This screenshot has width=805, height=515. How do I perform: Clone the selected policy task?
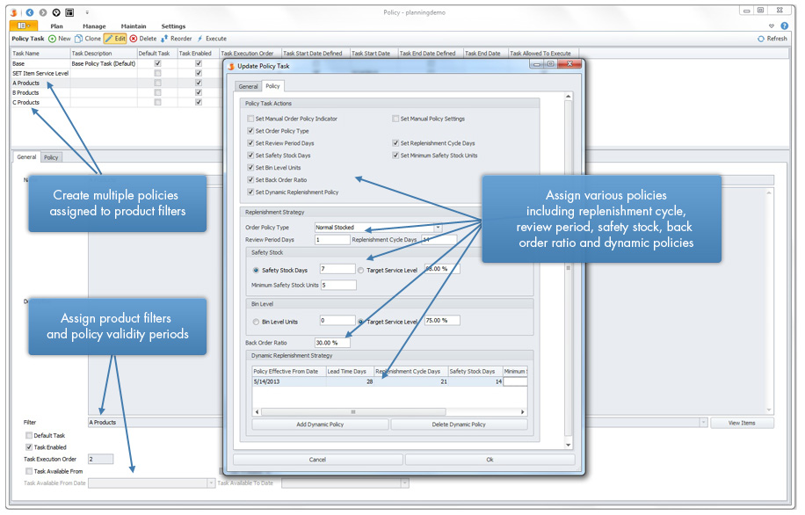tap(88, 39)
